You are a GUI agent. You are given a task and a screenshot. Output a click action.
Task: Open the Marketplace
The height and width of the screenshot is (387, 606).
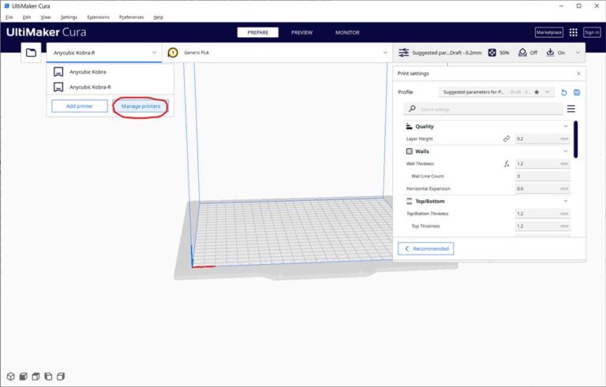[549, 32]
